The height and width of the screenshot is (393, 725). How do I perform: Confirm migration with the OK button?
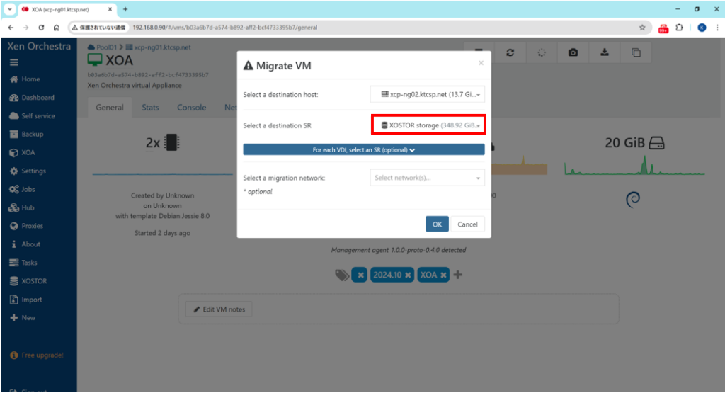[437, 224]
